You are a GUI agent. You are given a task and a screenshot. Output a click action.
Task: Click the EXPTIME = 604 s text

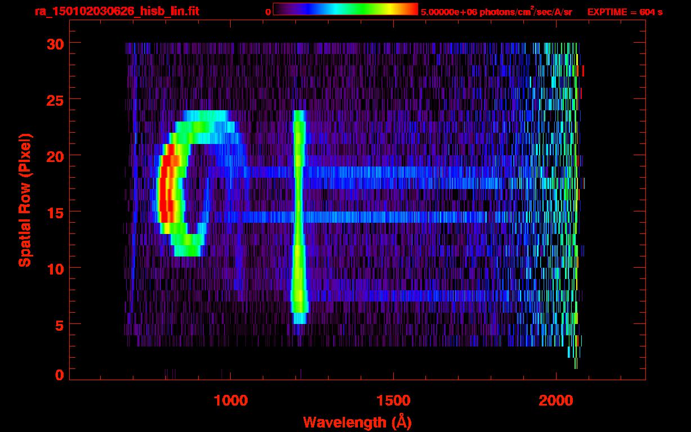625,12
